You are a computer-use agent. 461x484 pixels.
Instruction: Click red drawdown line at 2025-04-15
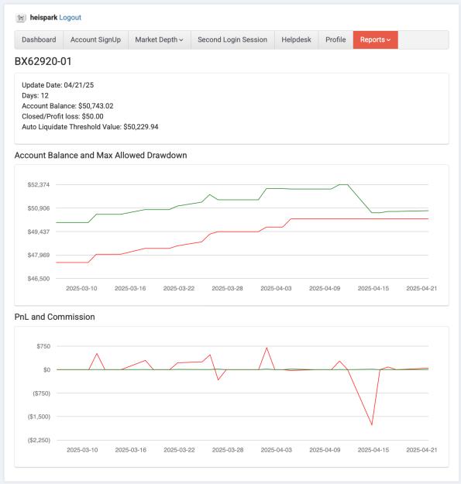point(373,219)
